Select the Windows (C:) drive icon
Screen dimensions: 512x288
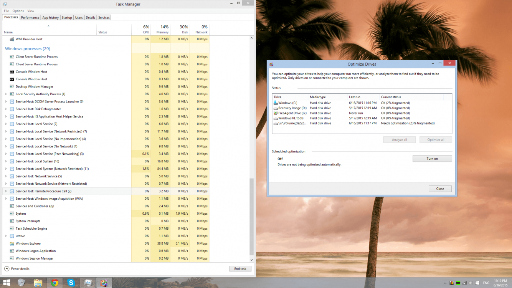pyautogui.click(x=276, y=103)
